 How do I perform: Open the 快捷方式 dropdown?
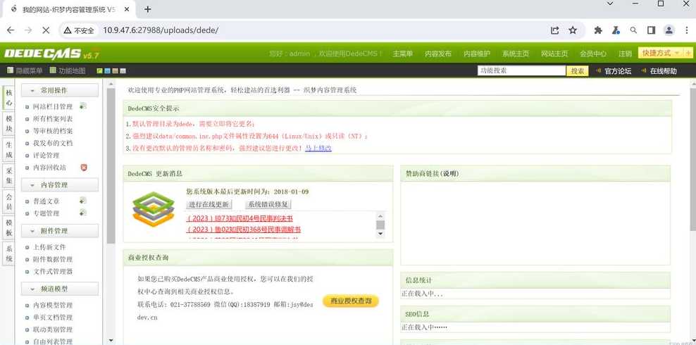(x=661, y=53)
